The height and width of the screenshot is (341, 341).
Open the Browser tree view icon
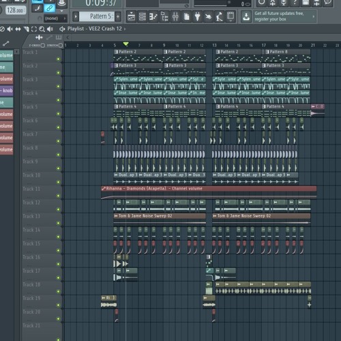[x=164, y=16]
